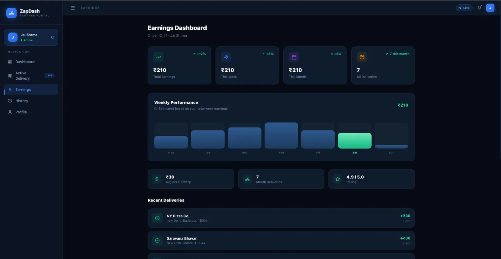Click the circle status icon beside Jai Shrma
The width and height of the screenshot is (501, 259).
tap(52, 37)
